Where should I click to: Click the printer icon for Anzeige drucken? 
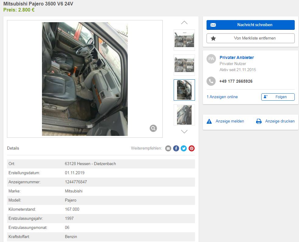(259, 121)
